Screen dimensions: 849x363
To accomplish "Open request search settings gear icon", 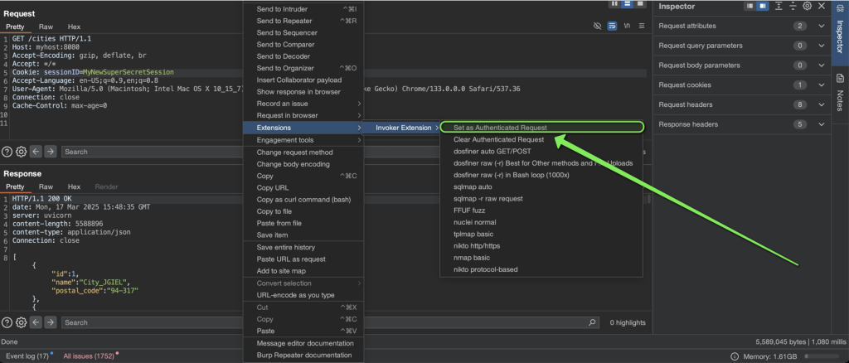I will pos(21,152).
